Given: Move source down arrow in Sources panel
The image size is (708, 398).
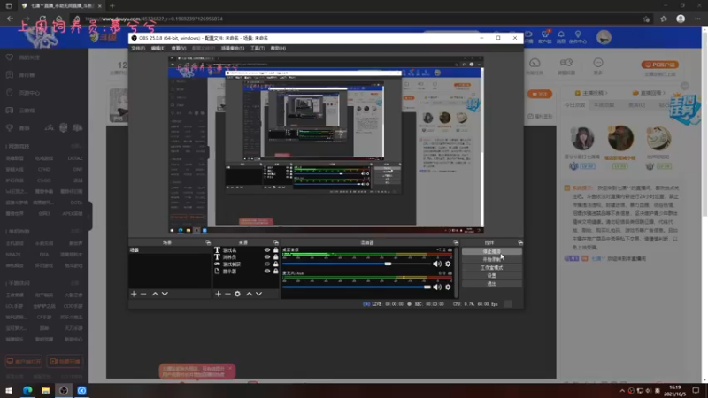Looking at the screenshot, I should (x=258, y=294).
